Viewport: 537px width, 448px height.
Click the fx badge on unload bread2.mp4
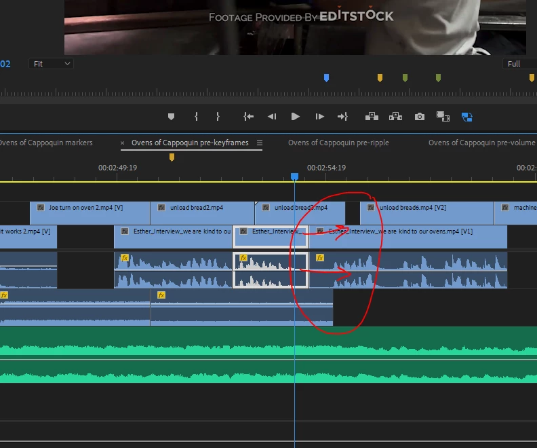tap(161, 208)
